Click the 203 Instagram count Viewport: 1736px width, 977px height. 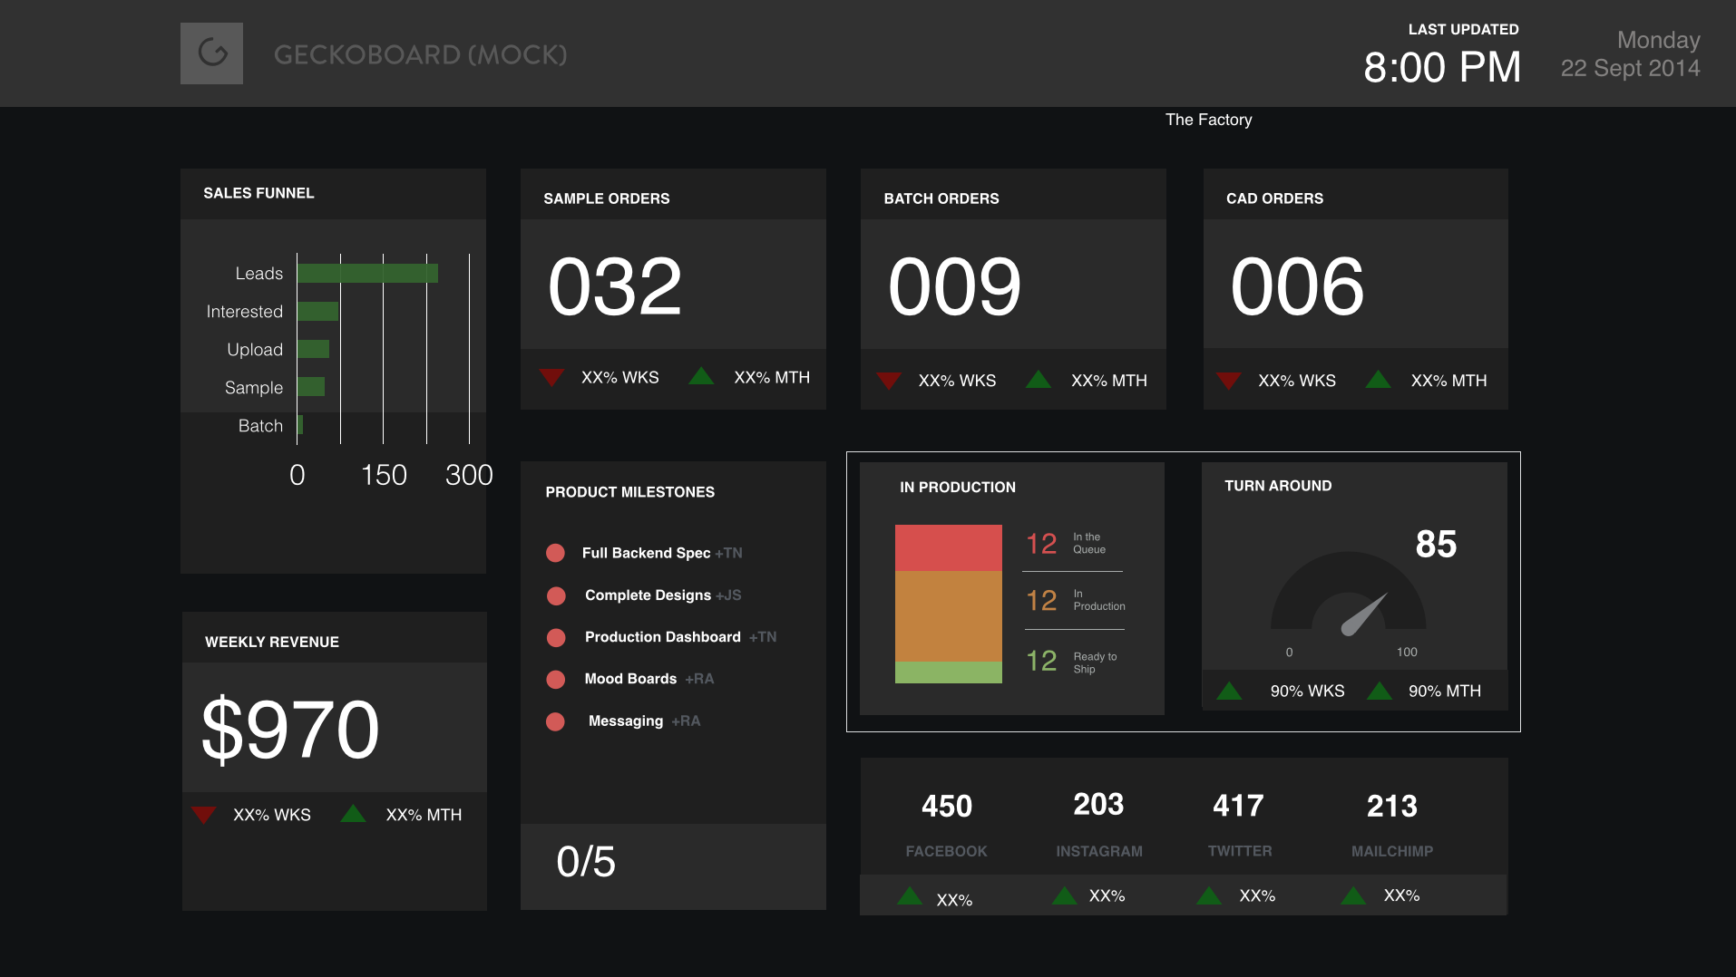(x=1098, y=804)
